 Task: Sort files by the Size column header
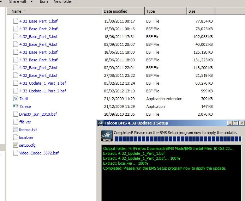click(x=201, y=11)
